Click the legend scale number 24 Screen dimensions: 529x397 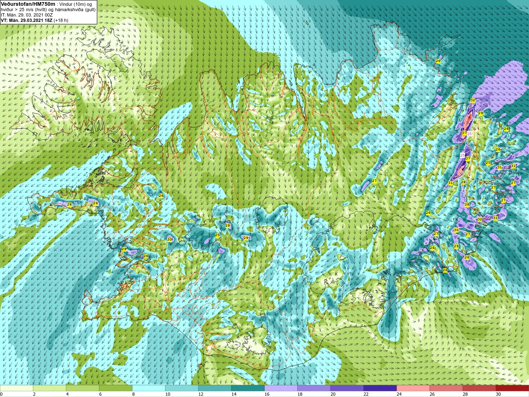coord(399,394)
